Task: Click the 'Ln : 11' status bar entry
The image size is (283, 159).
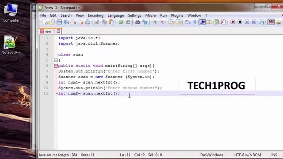Action: (x=125, y=155)
